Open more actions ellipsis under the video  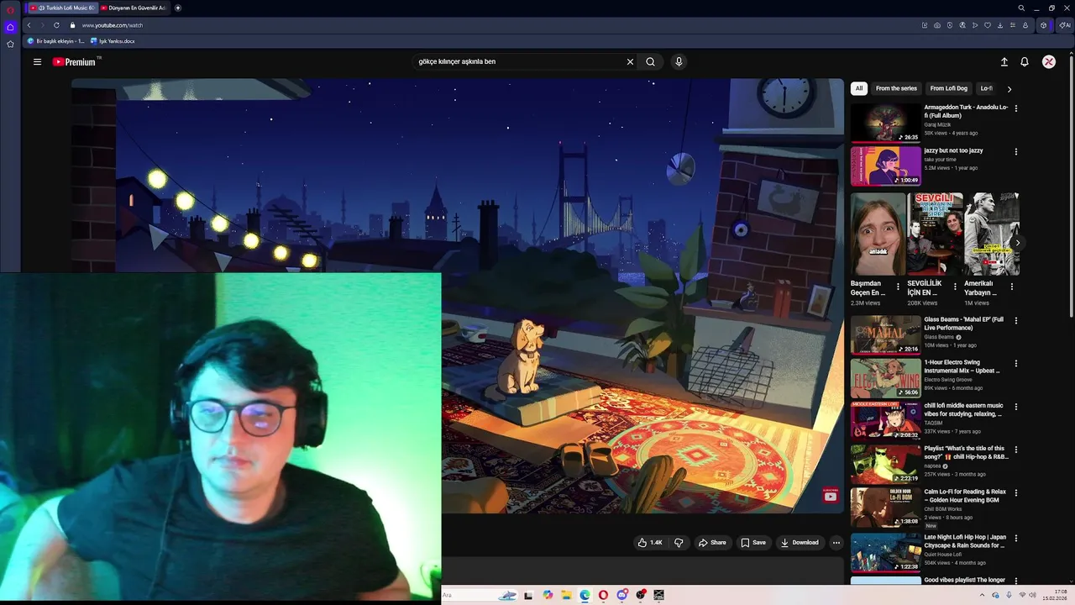click(x=836, y=543)
